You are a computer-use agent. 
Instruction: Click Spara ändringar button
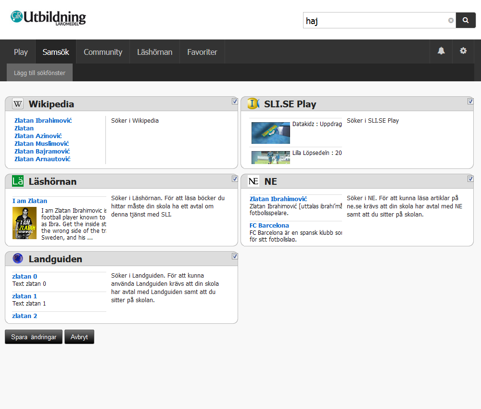tap(34, 337)
